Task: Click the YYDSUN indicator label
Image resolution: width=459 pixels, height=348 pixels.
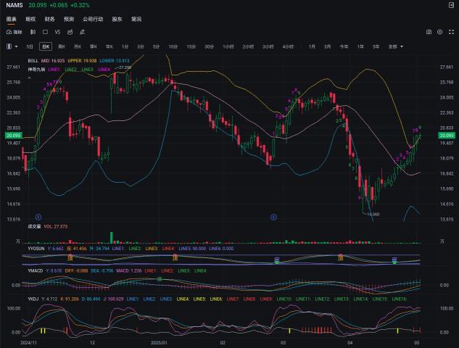Action: tap(36, 249)
